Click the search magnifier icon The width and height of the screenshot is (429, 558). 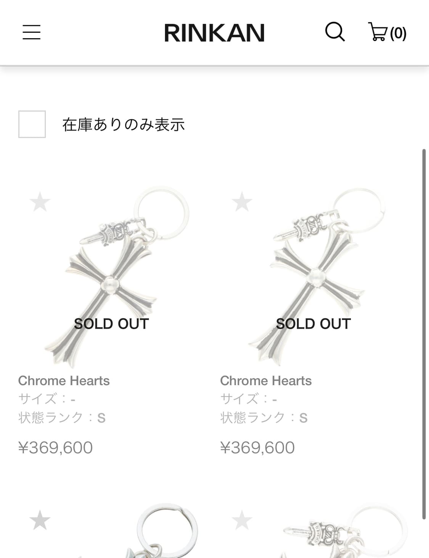(x=335, y=32)
